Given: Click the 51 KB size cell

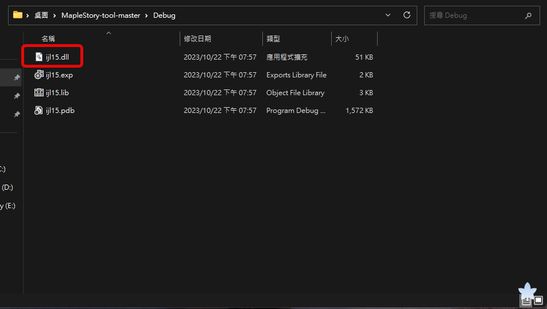Looking at the screenshot, I should tap(364, 57).
